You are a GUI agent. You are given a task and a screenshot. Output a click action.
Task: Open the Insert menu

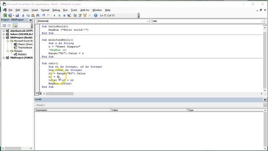point(35,10)
